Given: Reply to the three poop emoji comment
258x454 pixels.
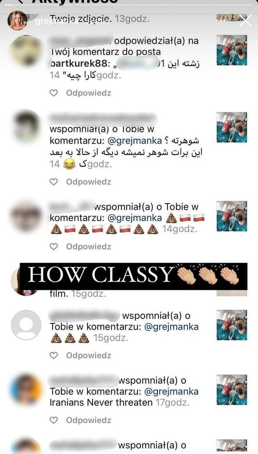Looking at the screenshot, I should (x=89, y=355).
